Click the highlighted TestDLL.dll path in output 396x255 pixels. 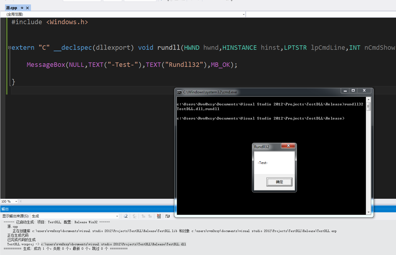(113, 244)
